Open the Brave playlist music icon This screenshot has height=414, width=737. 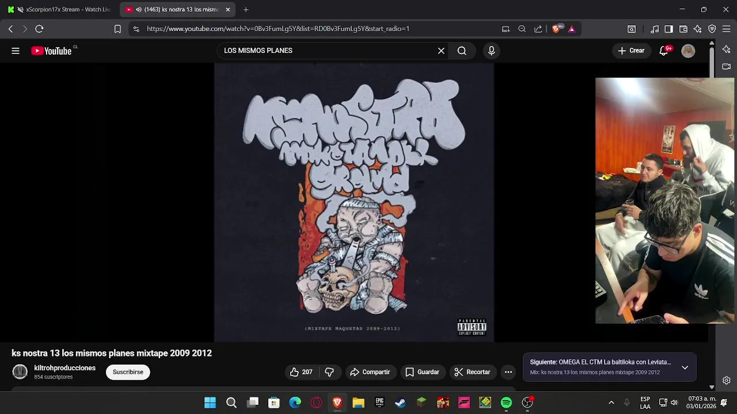point(655,29)
